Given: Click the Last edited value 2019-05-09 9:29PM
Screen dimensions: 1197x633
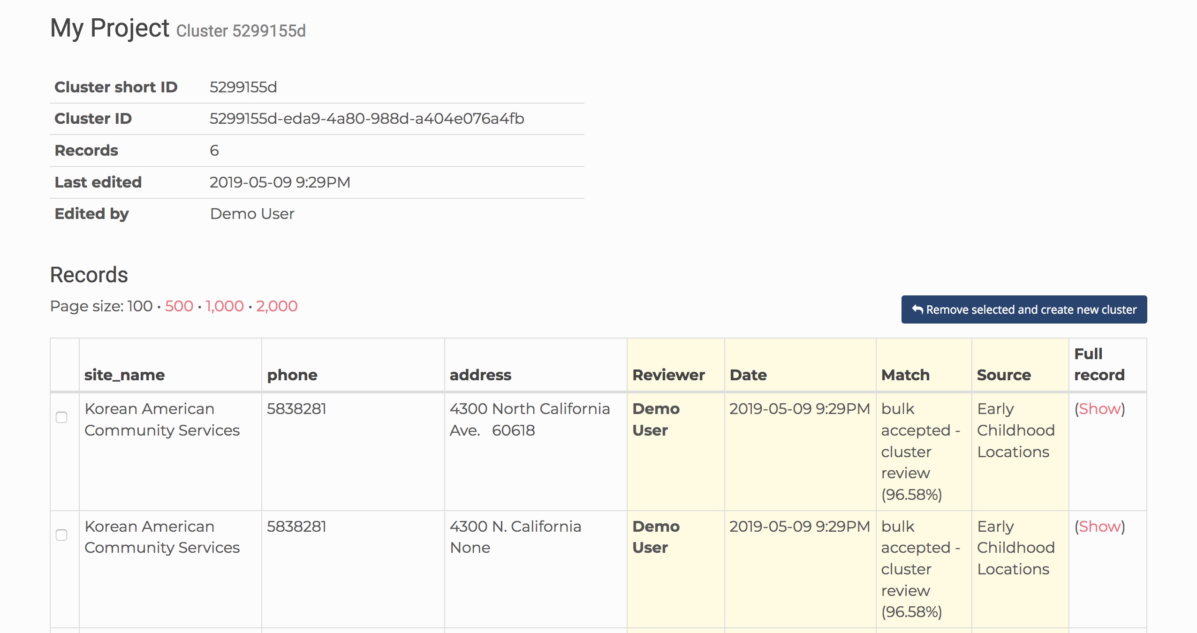Looking at the screenshot, I should tap(280, 182).
